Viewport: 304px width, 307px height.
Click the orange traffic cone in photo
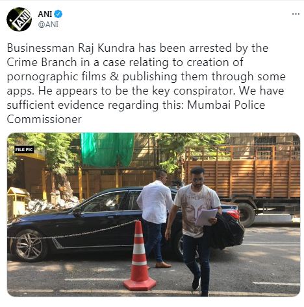140,257
